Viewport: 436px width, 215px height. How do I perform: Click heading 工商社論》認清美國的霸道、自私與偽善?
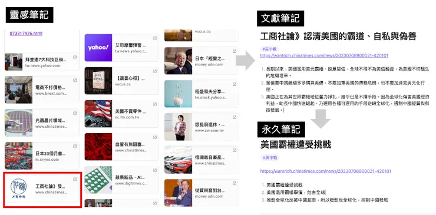click(338, 36)
